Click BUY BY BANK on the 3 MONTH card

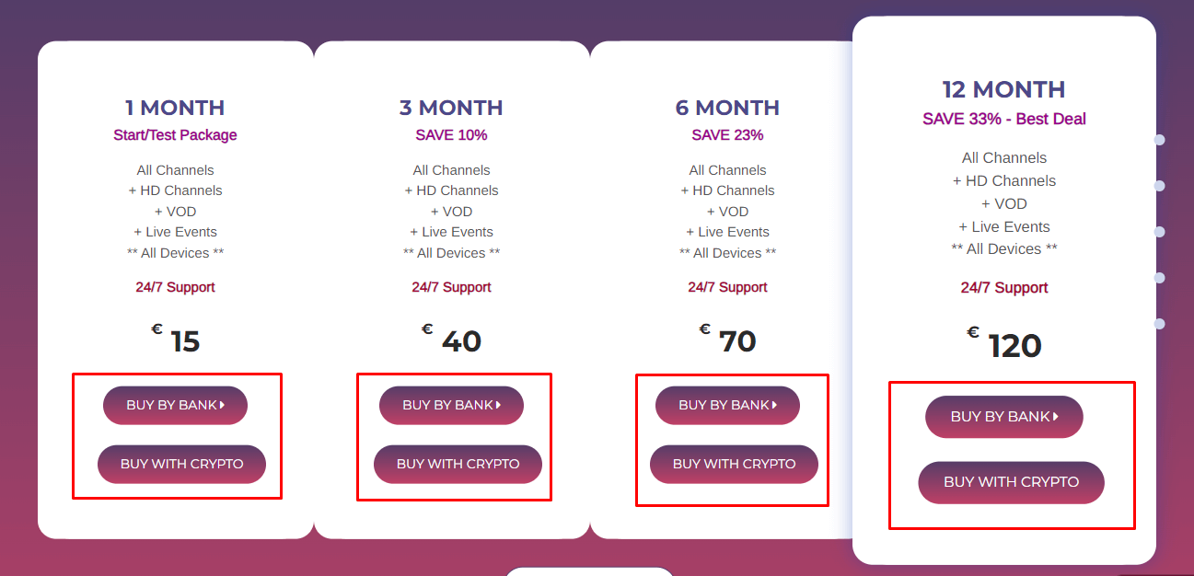pyautogui.click(x=450, y=405)
